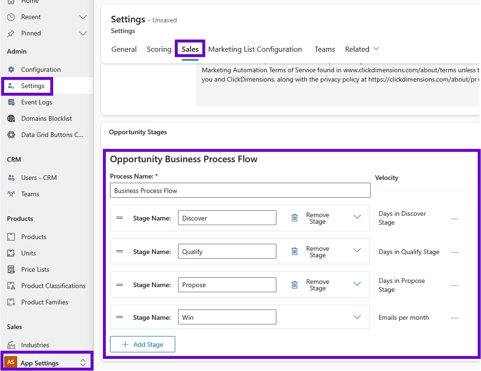Click the Velocity column heading
This screenshot has width=481, height=371.
386,178
